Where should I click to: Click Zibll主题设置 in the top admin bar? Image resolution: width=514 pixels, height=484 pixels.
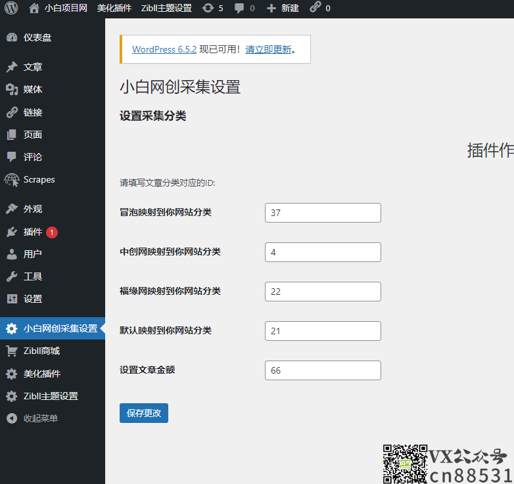click(166, 8)
